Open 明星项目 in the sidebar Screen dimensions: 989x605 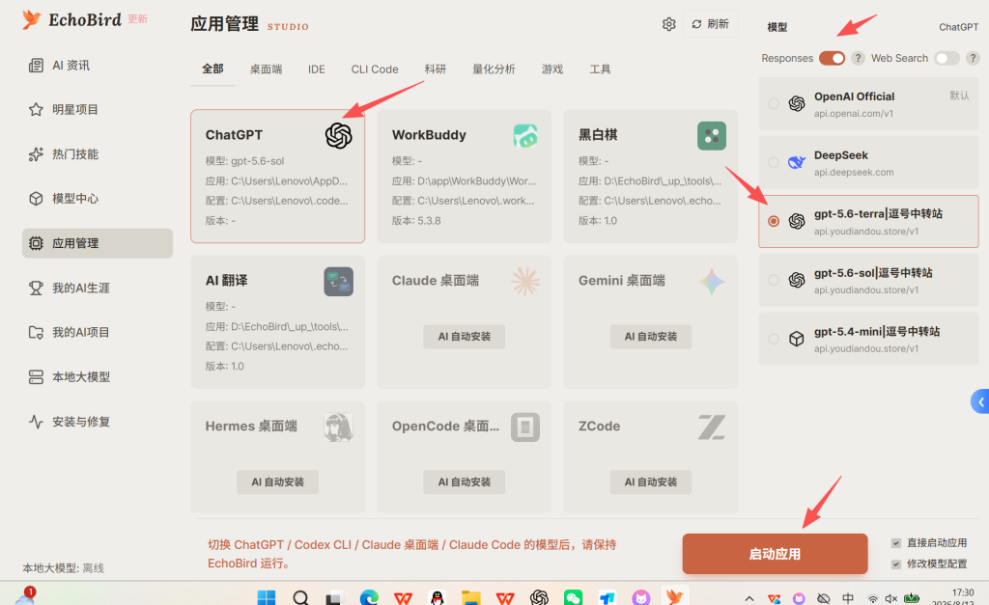click(98, 110)
